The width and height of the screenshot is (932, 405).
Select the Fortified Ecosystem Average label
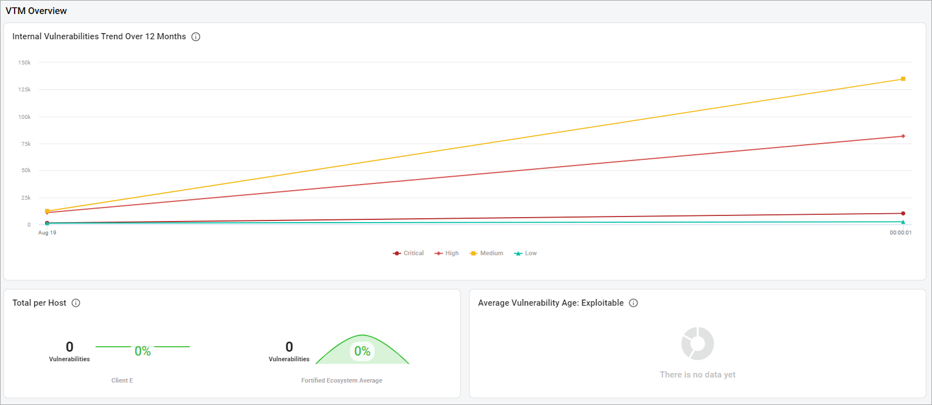(342, 380)
